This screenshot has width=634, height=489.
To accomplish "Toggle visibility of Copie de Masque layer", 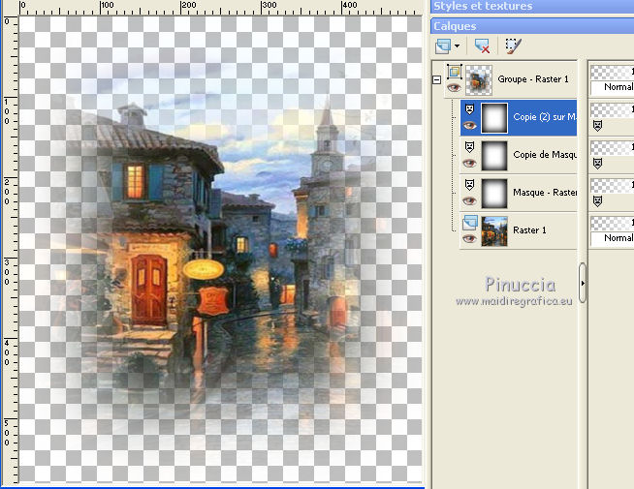I will coord(469,163).
